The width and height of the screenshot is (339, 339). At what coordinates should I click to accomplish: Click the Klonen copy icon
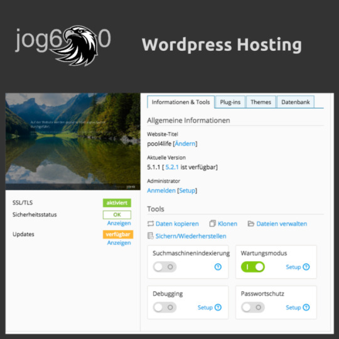coord(213,223)
